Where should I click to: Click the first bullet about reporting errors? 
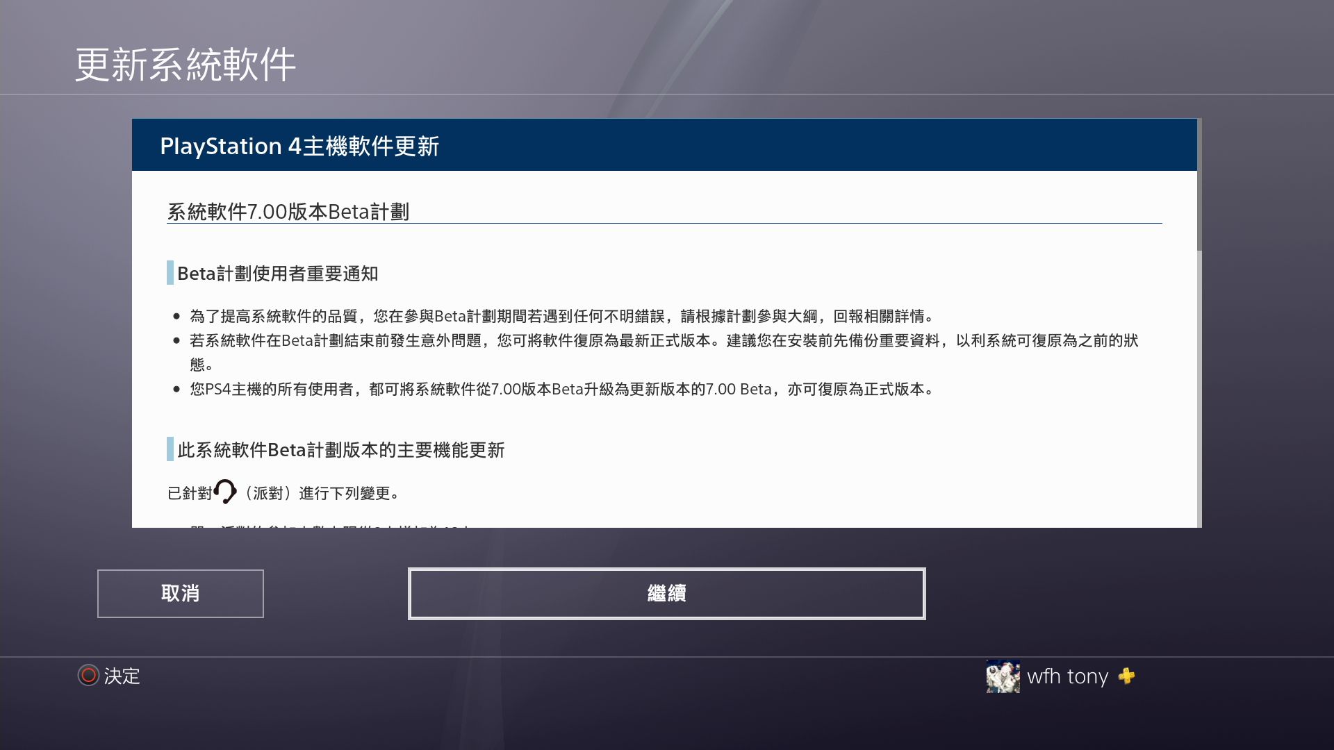coord(561,317)
